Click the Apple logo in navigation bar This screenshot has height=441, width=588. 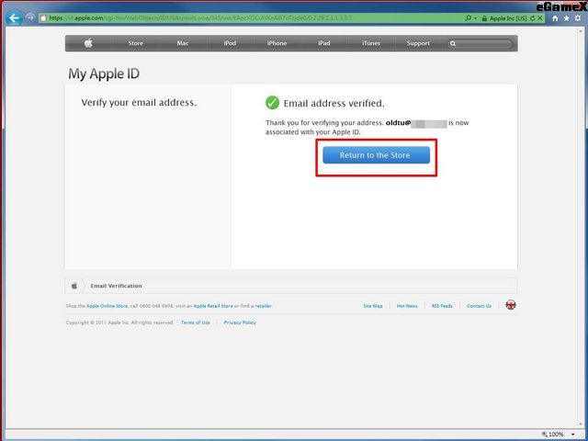tap(88, 43)
